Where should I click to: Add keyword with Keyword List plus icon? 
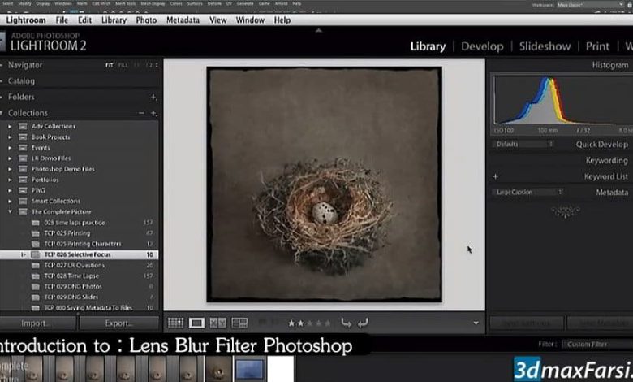click(x=495, y=176)
